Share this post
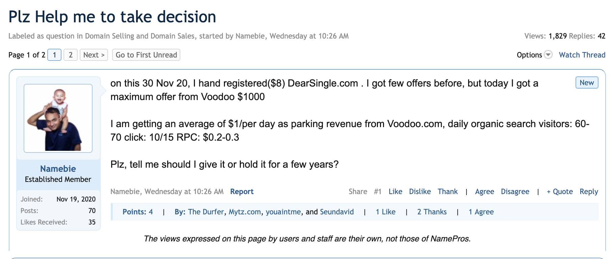The width and height of the screenshot is (612, 259). point(358,191)
